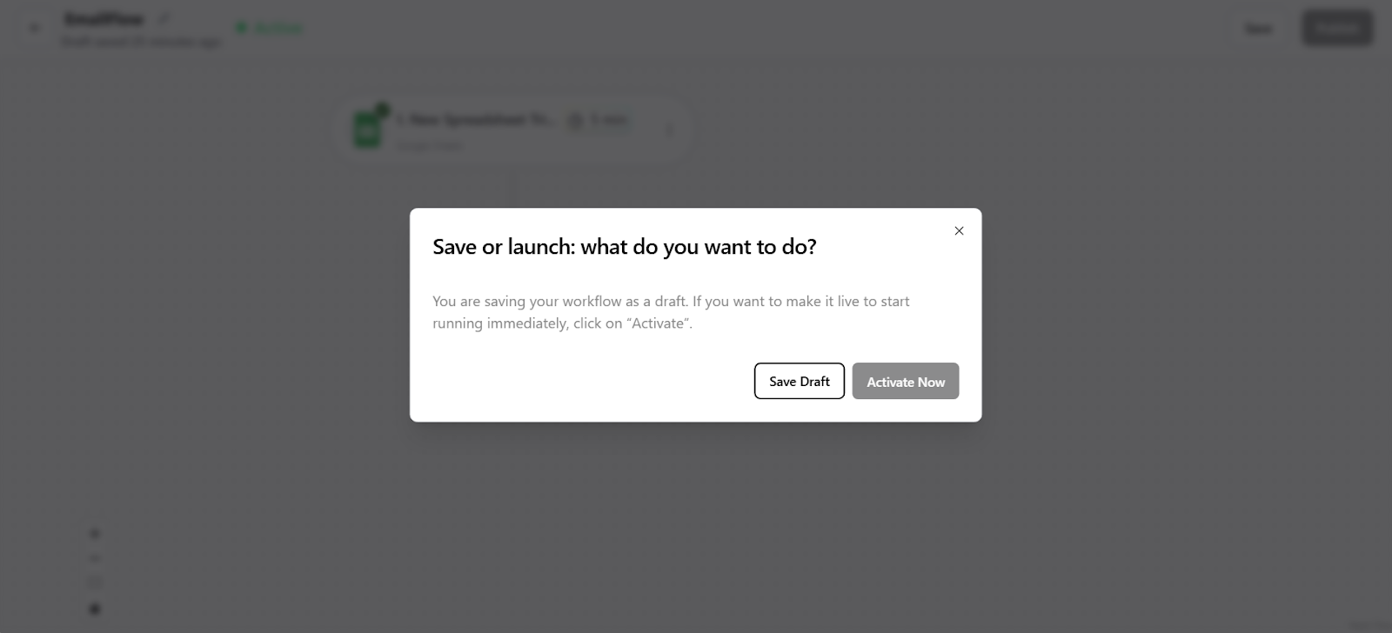Click the Save Draft button
Screen dimensions: 1392x633
(800, 381)
